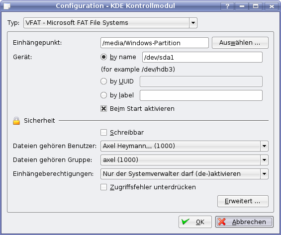
Task: Uncheck 'Beim Start aktivieren' checkbox
Action: pyautogui.click(x=104, y=109)
